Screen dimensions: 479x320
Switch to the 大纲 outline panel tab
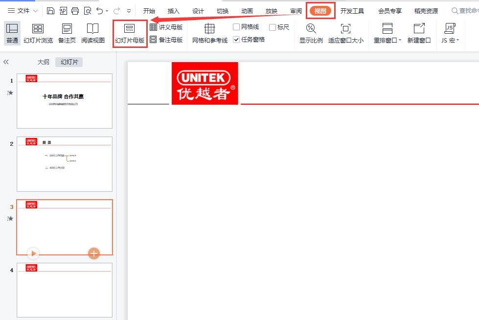coord(44,62)
